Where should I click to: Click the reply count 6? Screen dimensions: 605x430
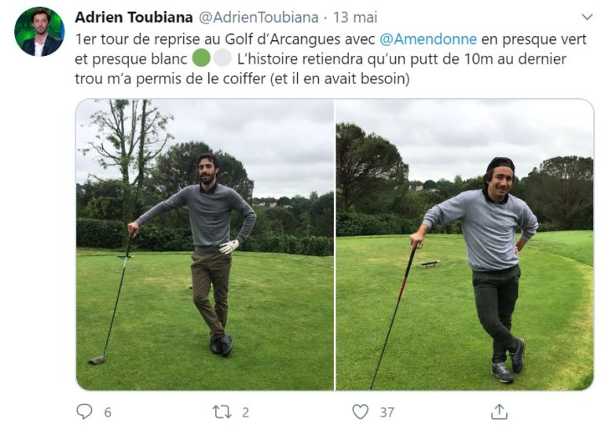pyautogui.click(x=108, y=412)
